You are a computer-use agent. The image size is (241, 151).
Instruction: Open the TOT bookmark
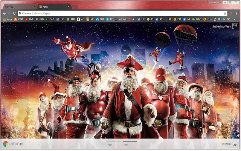100,19
